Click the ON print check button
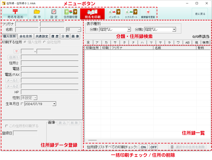 143,147
